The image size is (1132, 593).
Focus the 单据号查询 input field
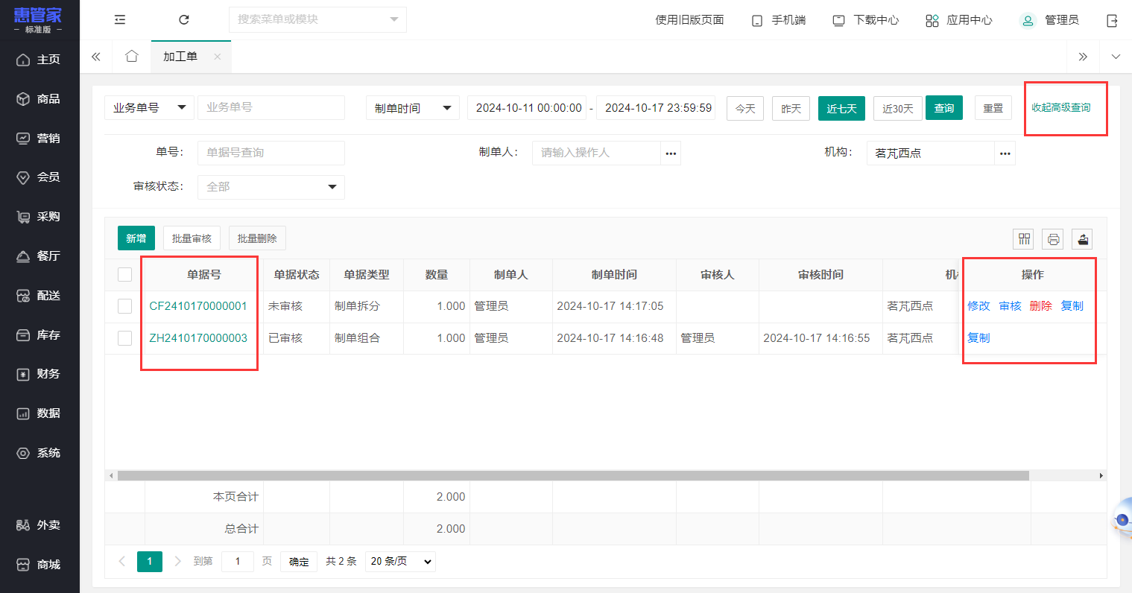[x=271, y=153]
